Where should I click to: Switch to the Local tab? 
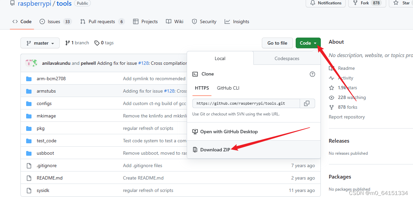click(x=220, y=58)
